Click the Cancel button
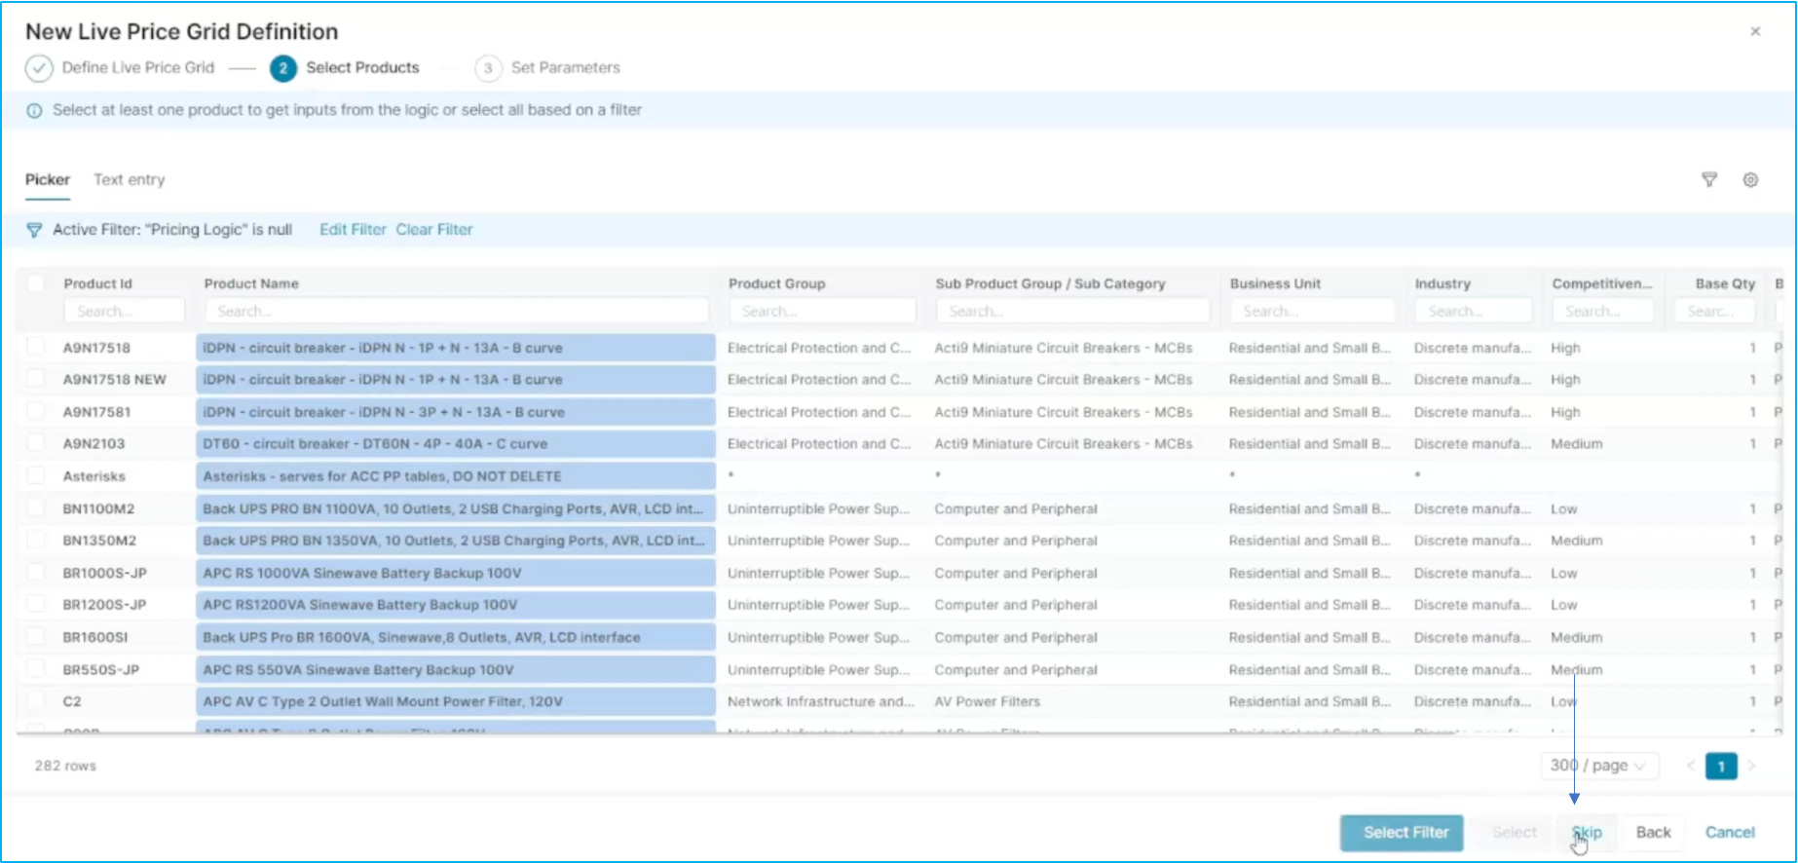Viewport: 1798px width, 863px height. pyautogui.click(x=1730, y=833)
